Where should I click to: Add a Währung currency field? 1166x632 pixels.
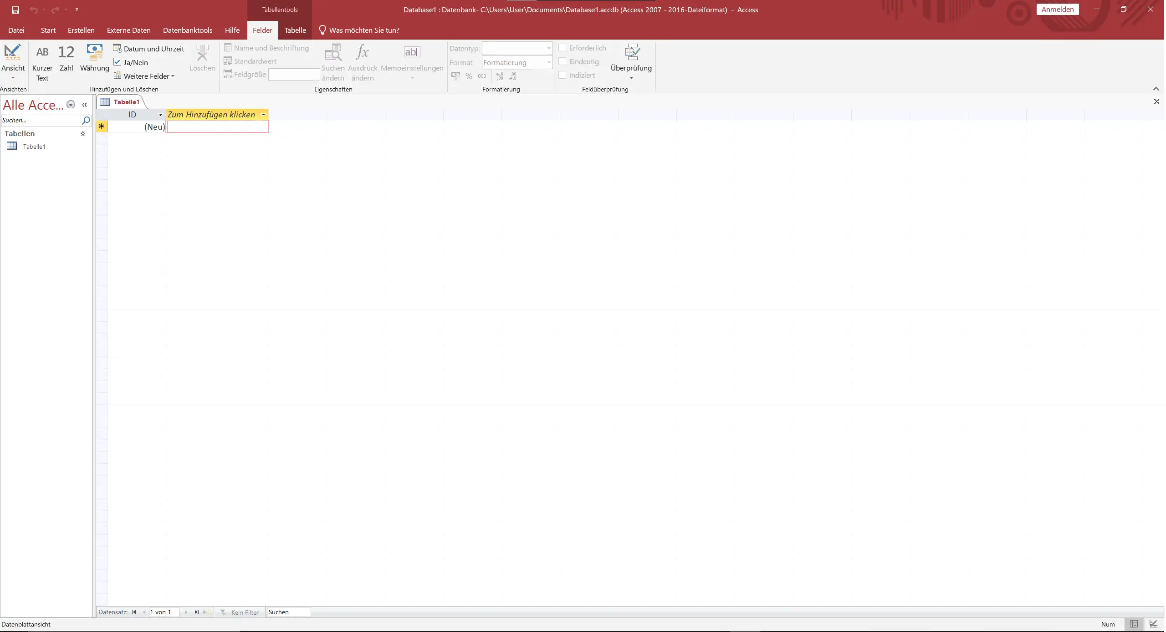(94, 58)
